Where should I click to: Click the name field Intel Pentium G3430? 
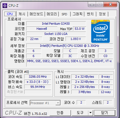[x=56, y=24]
